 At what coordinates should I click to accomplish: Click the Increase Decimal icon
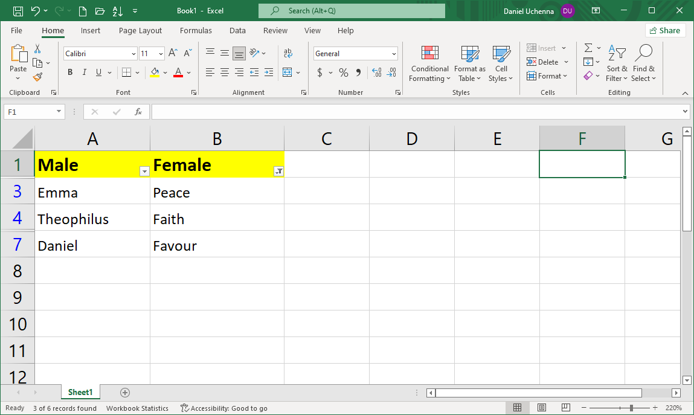[x=377, y=72]
